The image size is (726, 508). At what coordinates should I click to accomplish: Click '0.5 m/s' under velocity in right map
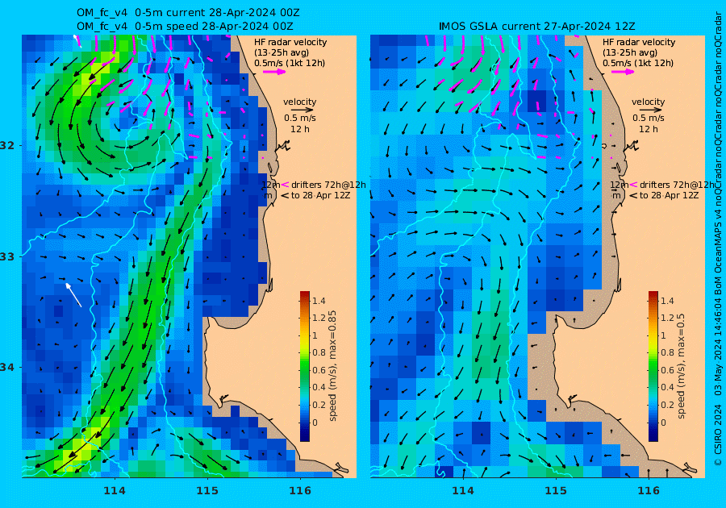[x=649, y=118]
